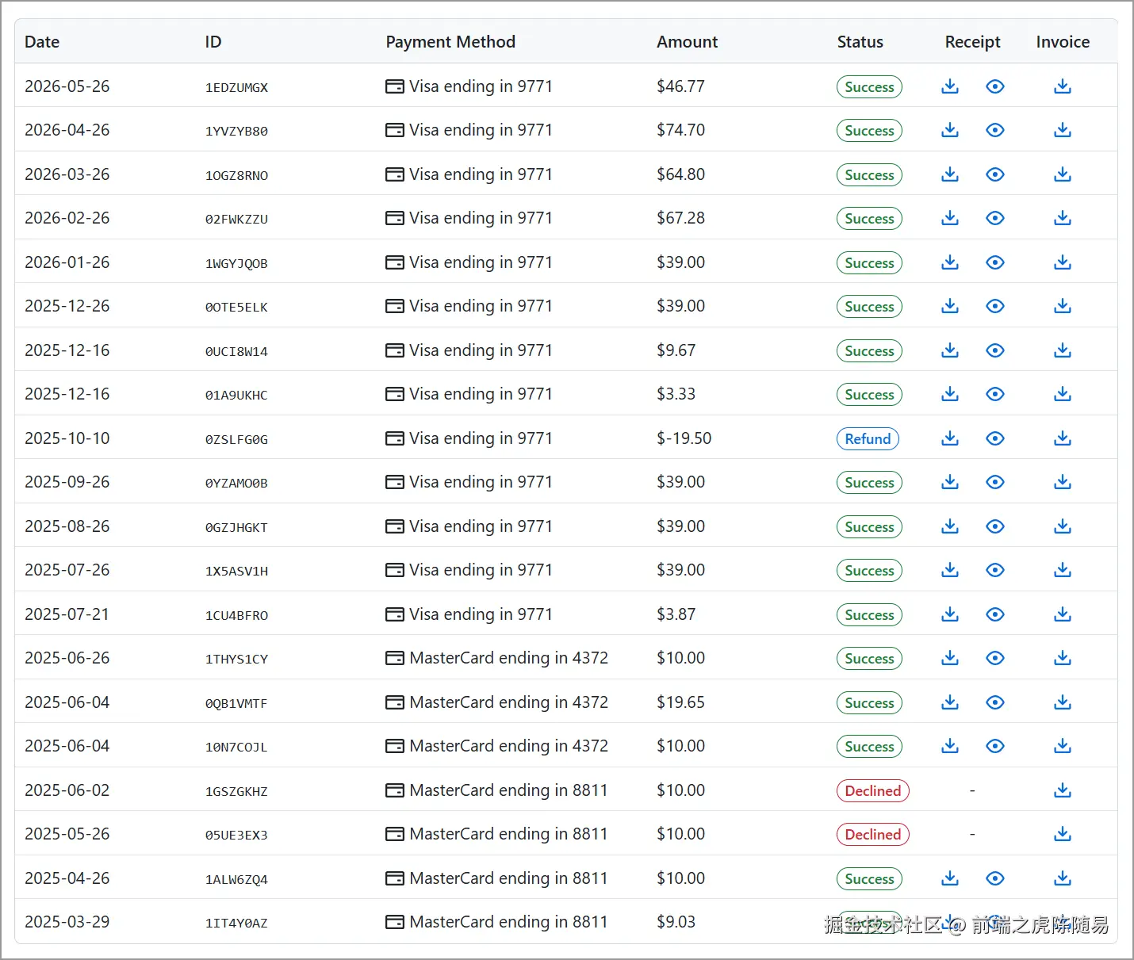Download receipt for payment 0YZAMO0B
1134x960 pixels.
[x=950, y=482]
